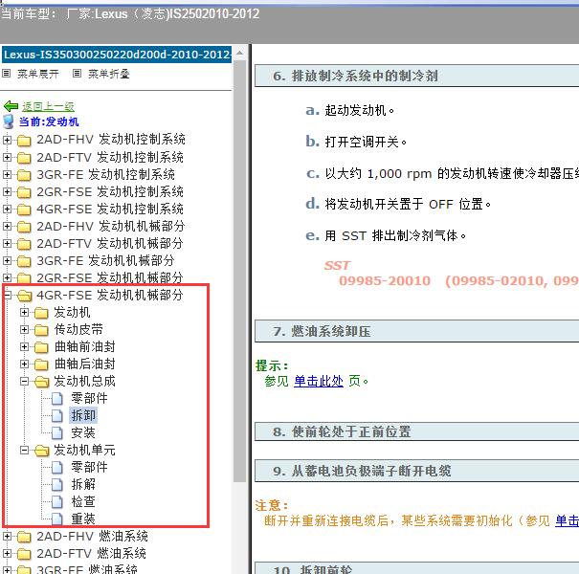Screen dimensions: 579x574
Task: Click heading 6. 排放制冷系统中的制冷剂
Action: [x=417, y=76]
